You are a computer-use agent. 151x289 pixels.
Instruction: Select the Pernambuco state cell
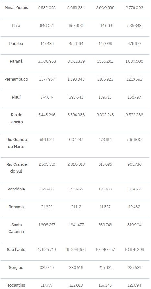point(16,79)
